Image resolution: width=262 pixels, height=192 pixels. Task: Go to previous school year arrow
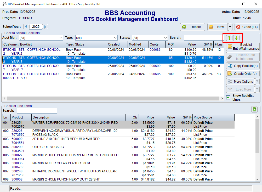click(26, 27)
